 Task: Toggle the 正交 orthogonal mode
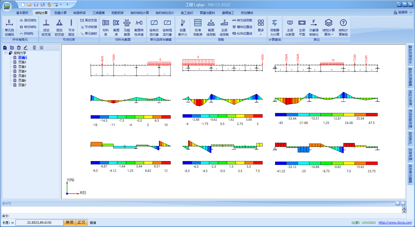[x=82, y=222]
